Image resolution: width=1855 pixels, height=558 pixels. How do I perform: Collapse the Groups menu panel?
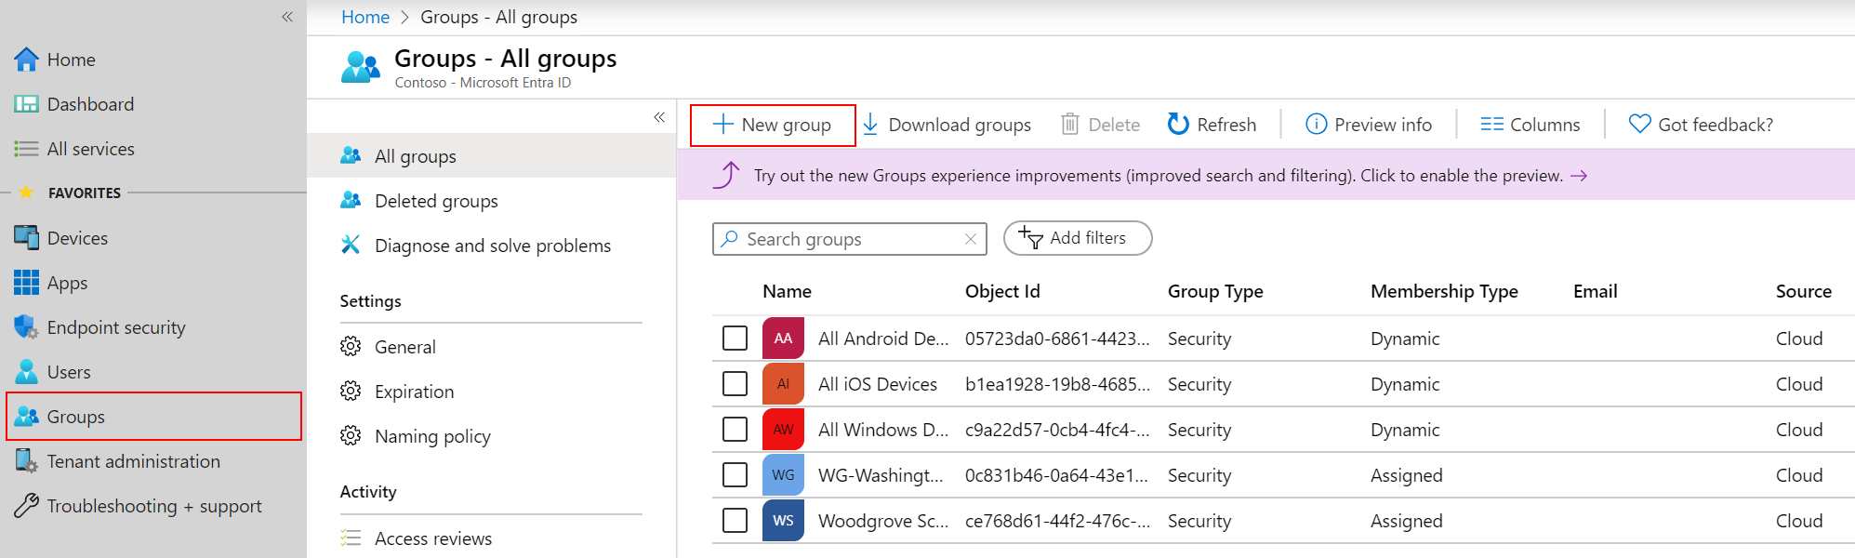pos(659,117)
